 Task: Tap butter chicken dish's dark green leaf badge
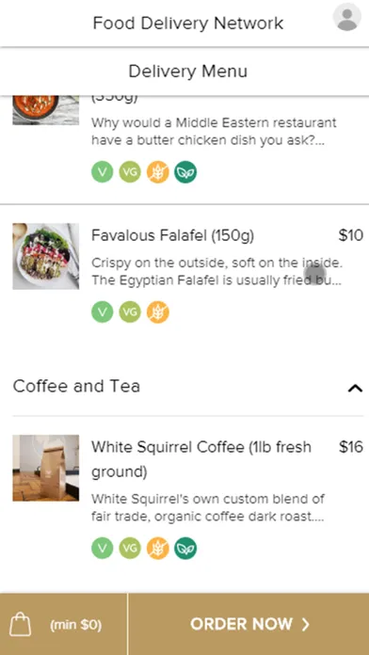pyautogui.click(x=185, y=172)
